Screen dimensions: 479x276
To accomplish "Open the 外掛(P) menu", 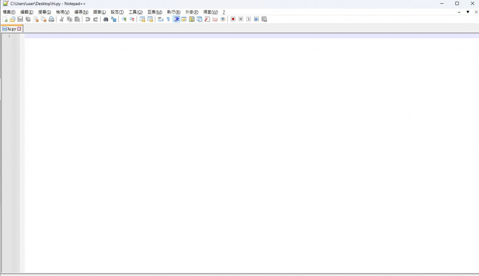I will [x=192, y=12].
